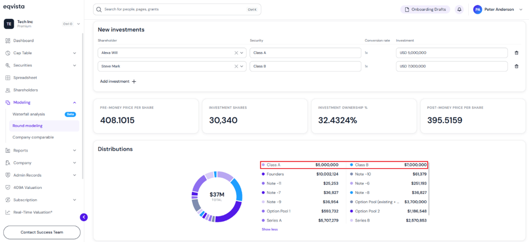
Task: Click Contact Success Team button
Action: tap(42, 232)
